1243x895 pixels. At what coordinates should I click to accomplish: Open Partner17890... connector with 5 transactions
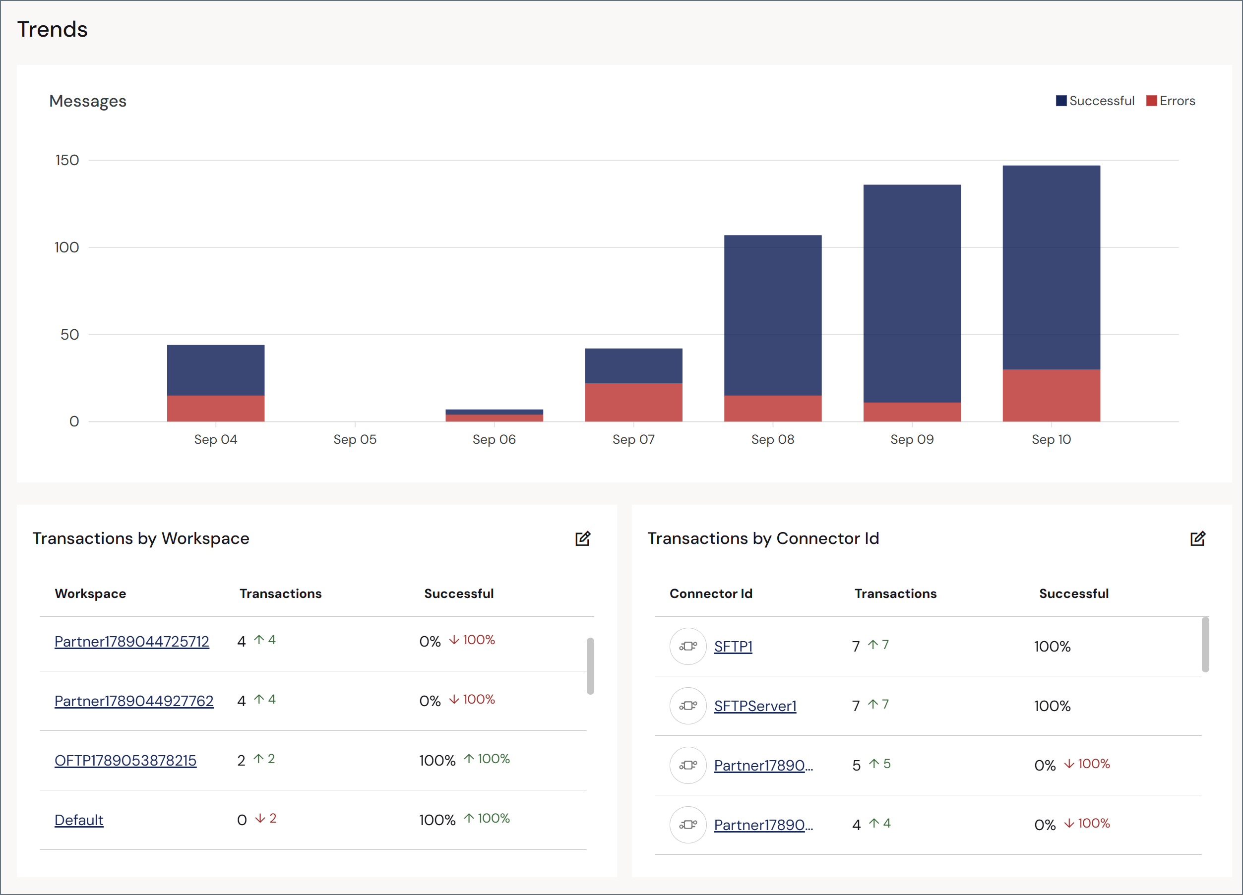click(763, 765)
